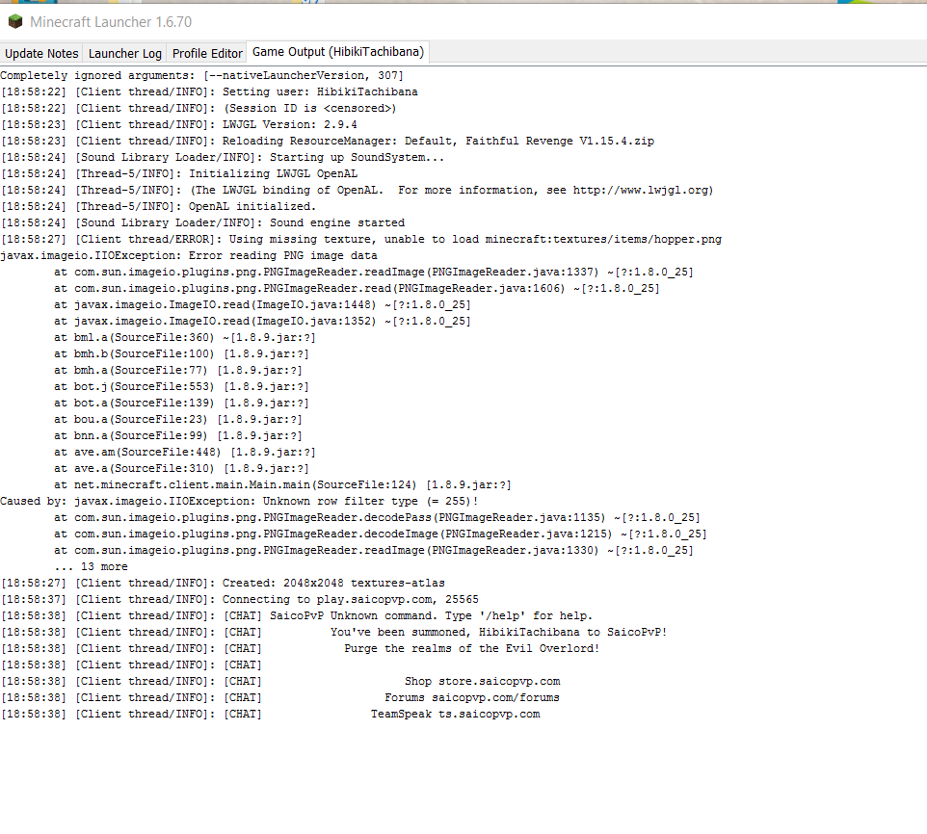Click the 'ave.am(SourceFile:448)' line
Screen dimensions: 927x834
tap(185, 453)
